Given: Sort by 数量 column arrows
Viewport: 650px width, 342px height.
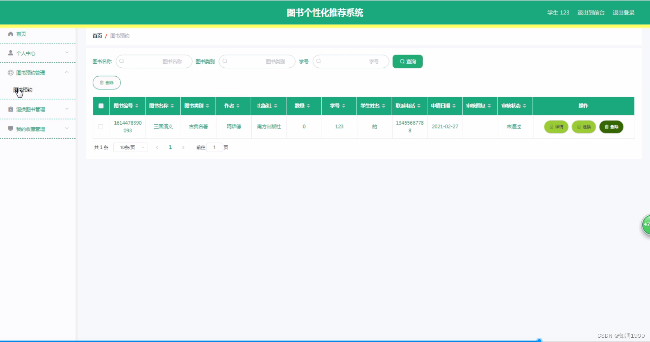Looking at the screenshot, I should (309, 106).
